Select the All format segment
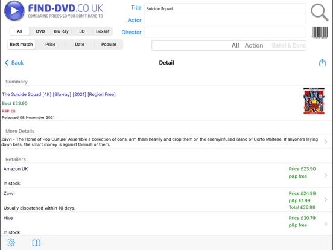The height and width of the screenshot is (250, 333). 19,31
